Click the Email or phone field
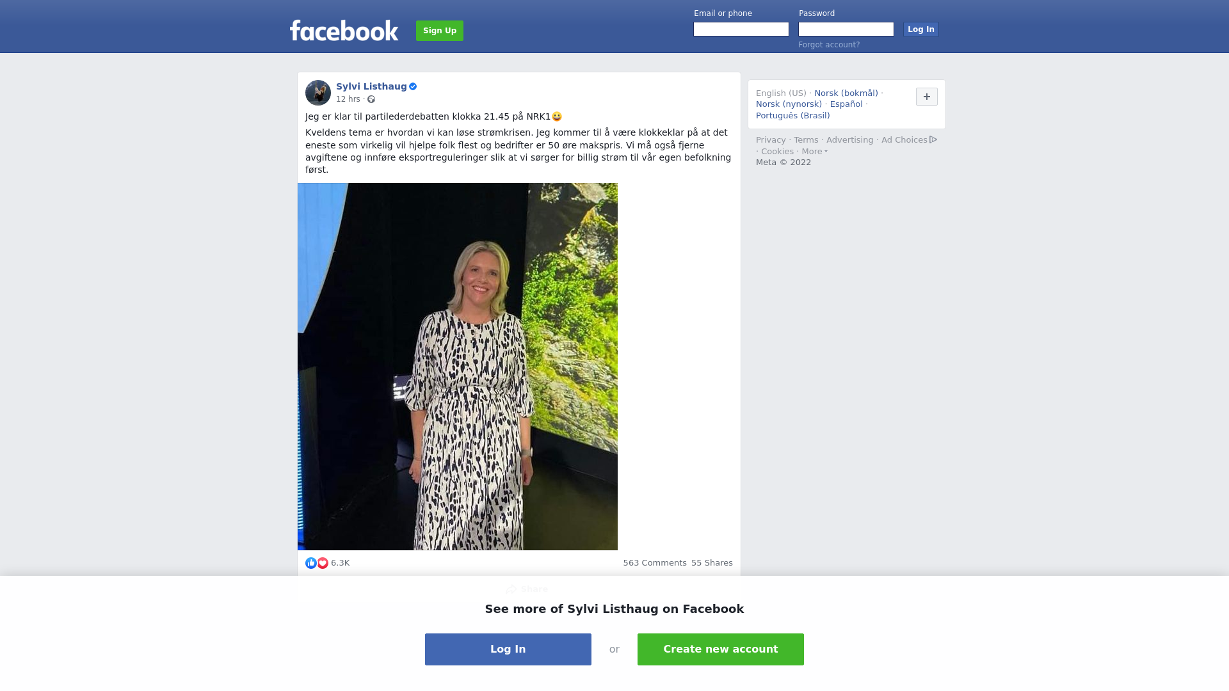Viewport: 1229px width, 691px height. pyautogui.click(x=741, y=29)
